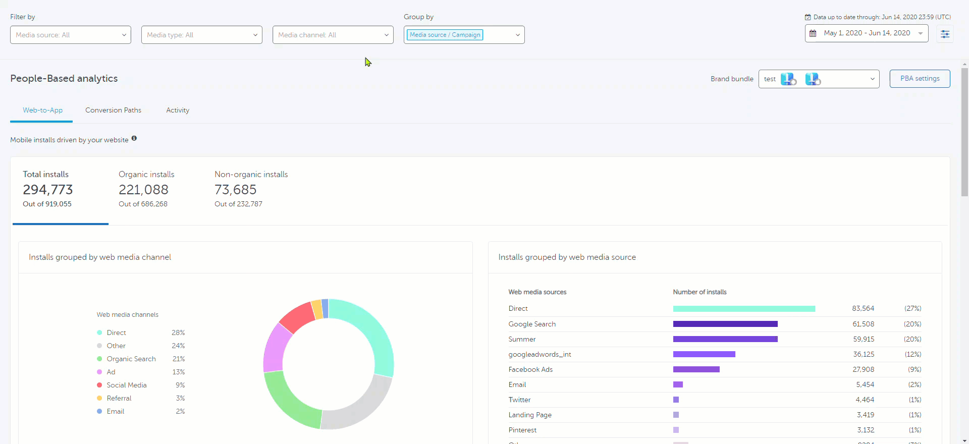Toggle Organic Search legend entry

131,359
